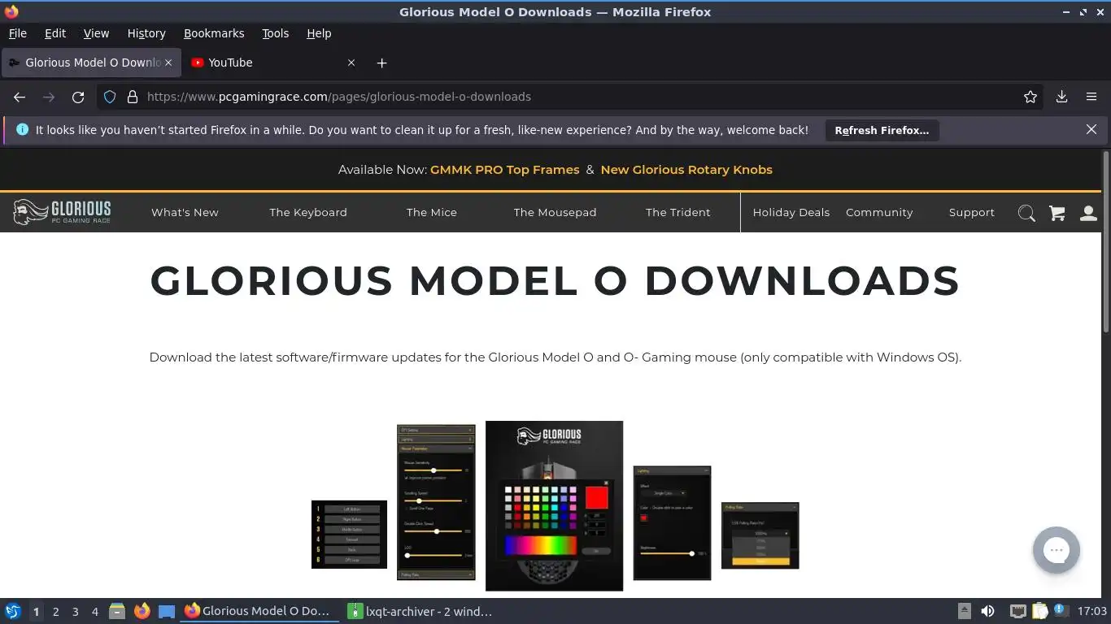Open the update notifier tray icon
Viewport: 1111px width, 624px height.
click(x=1061, y=610)
